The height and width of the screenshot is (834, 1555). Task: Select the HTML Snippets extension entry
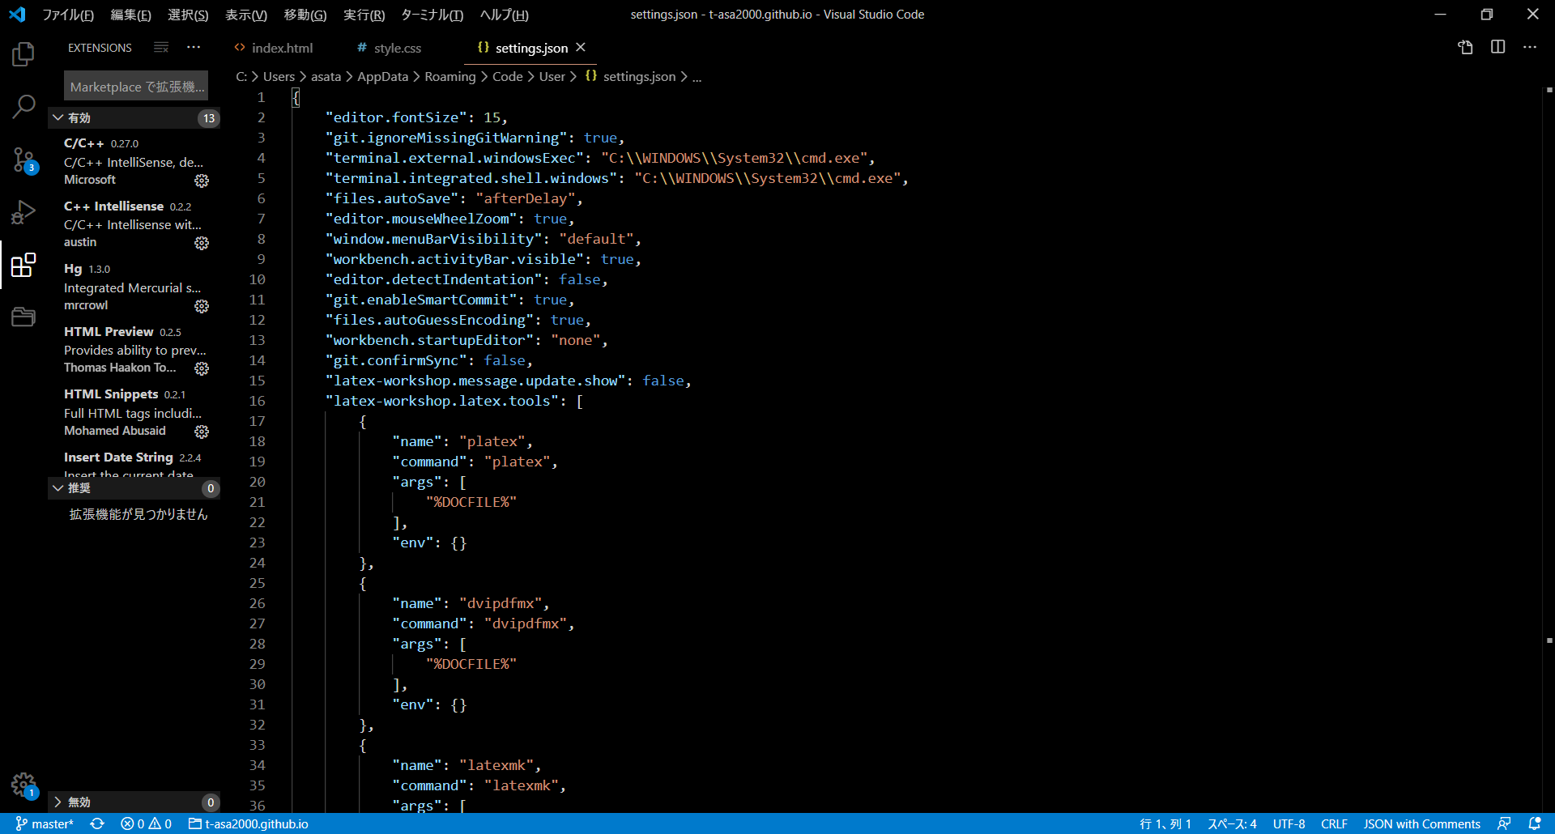pyautogui.click(x=134, y=412)
